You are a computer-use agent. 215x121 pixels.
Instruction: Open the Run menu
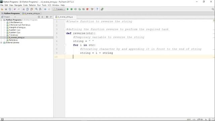pos(39,5)
